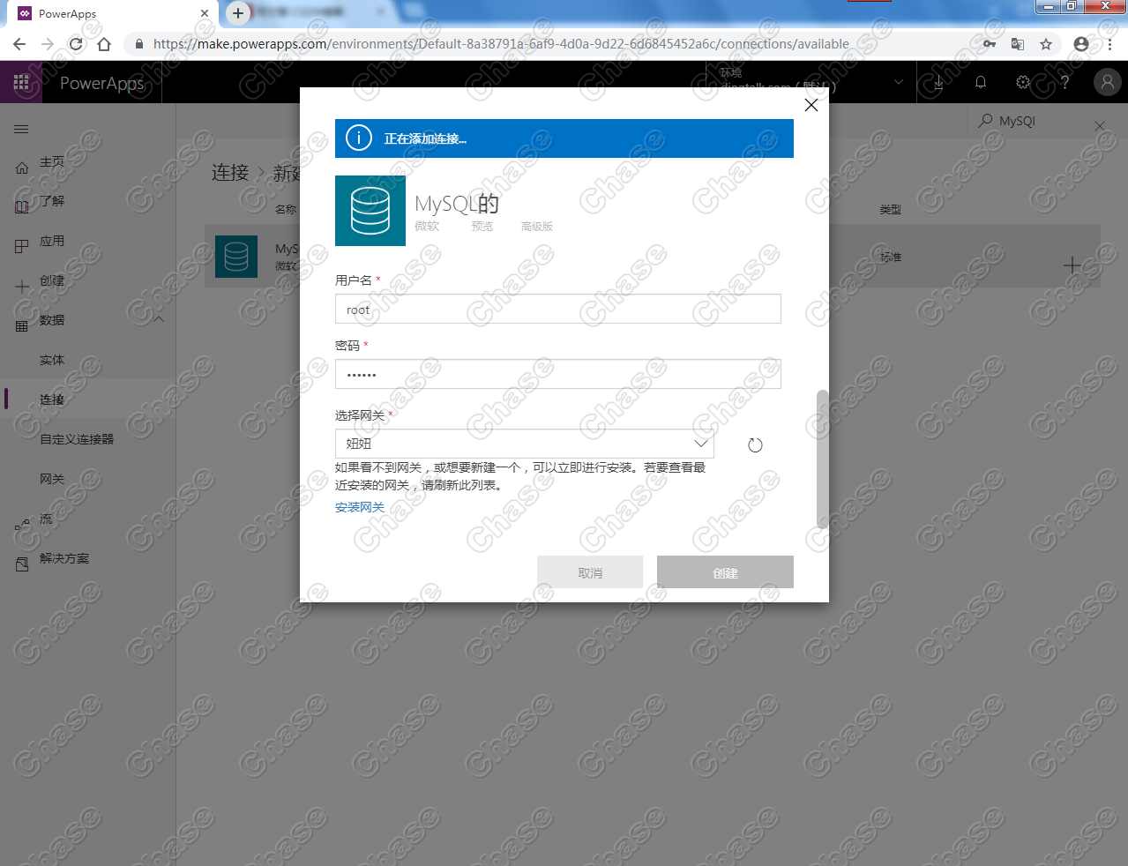Open the gateway selection dropdown
Image resolution: width=1128 pixels, height=866 pixels.
(x=525, y=444)
